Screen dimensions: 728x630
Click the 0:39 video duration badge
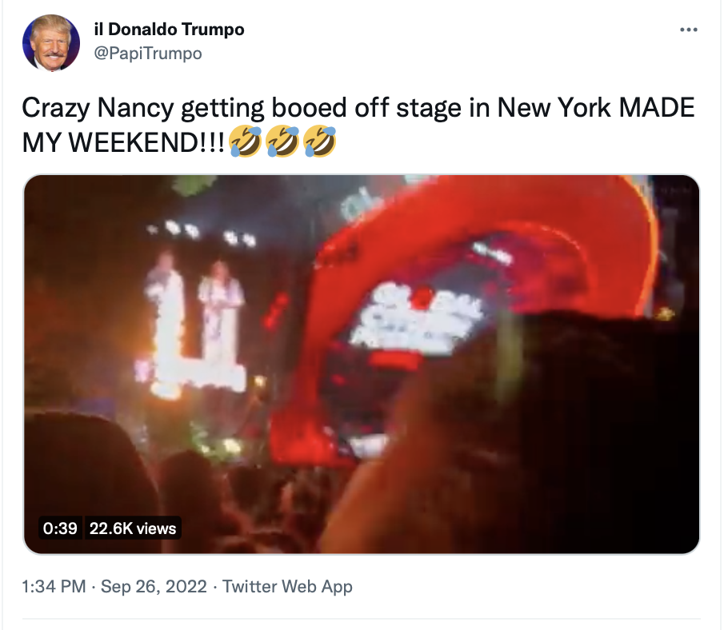(60, 528)
